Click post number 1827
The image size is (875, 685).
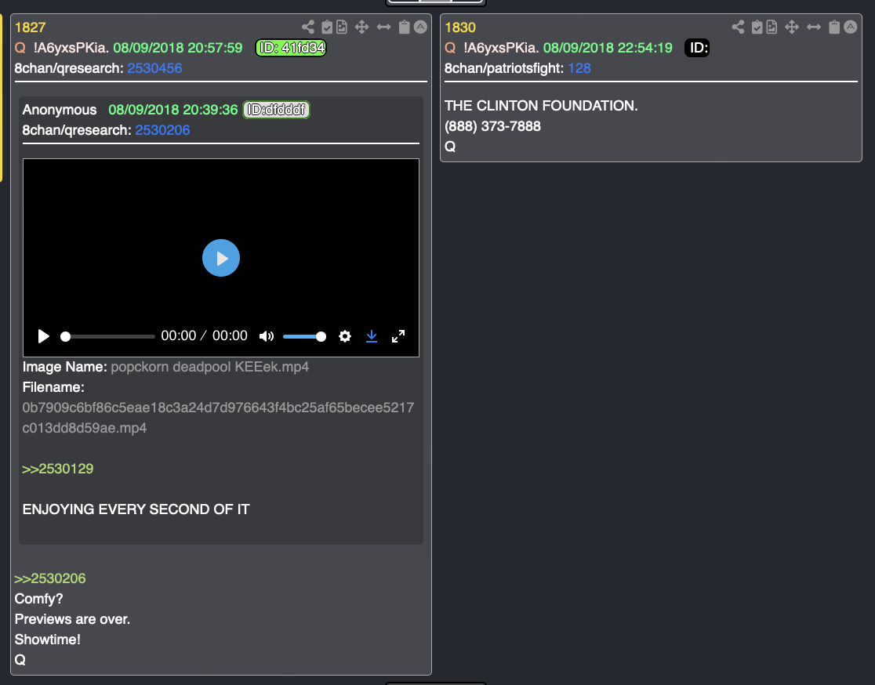tap(30, 27)
